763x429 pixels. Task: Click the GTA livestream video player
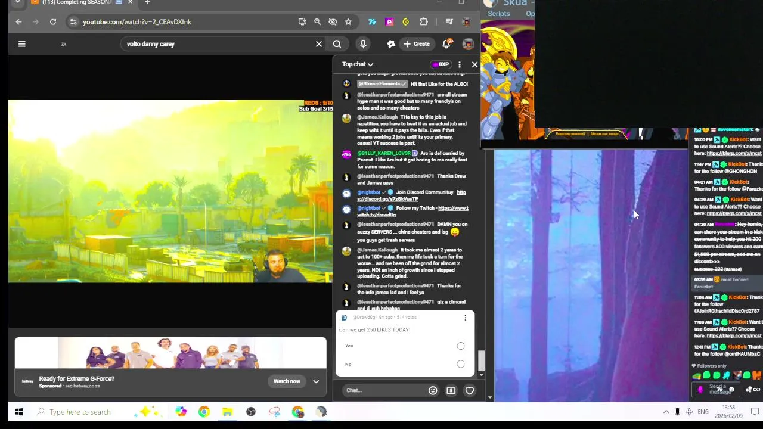(170, 191)
